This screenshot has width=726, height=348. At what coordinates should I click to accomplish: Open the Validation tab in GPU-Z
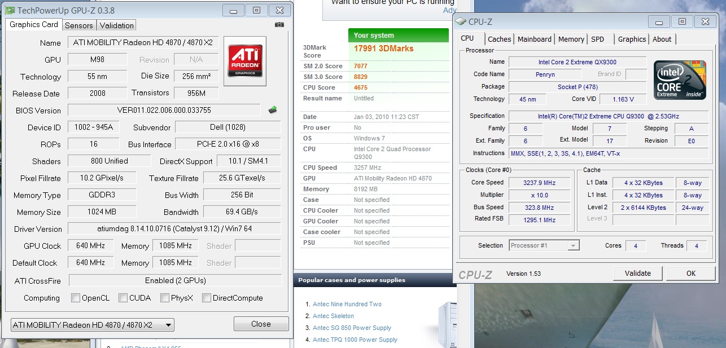coord(117,25)
